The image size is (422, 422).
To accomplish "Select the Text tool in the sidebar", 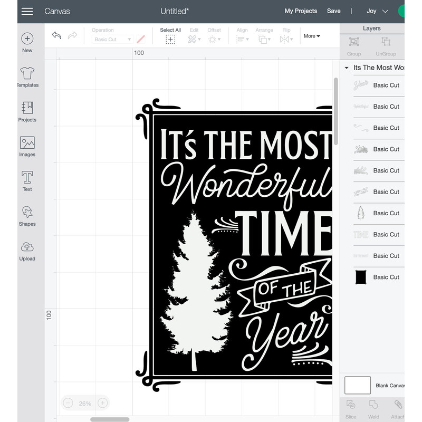I will (27, 179).
